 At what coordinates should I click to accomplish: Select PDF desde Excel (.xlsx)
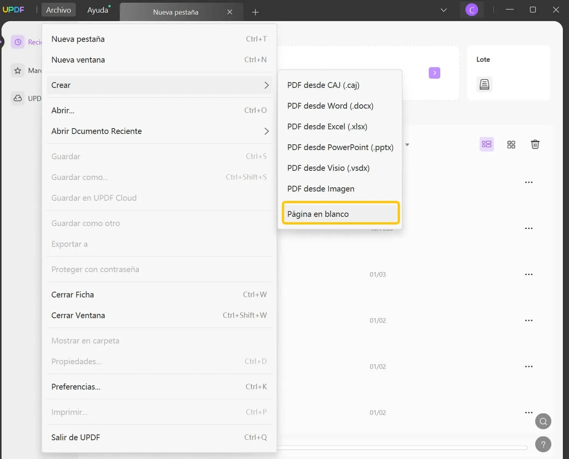pos(340,127)
